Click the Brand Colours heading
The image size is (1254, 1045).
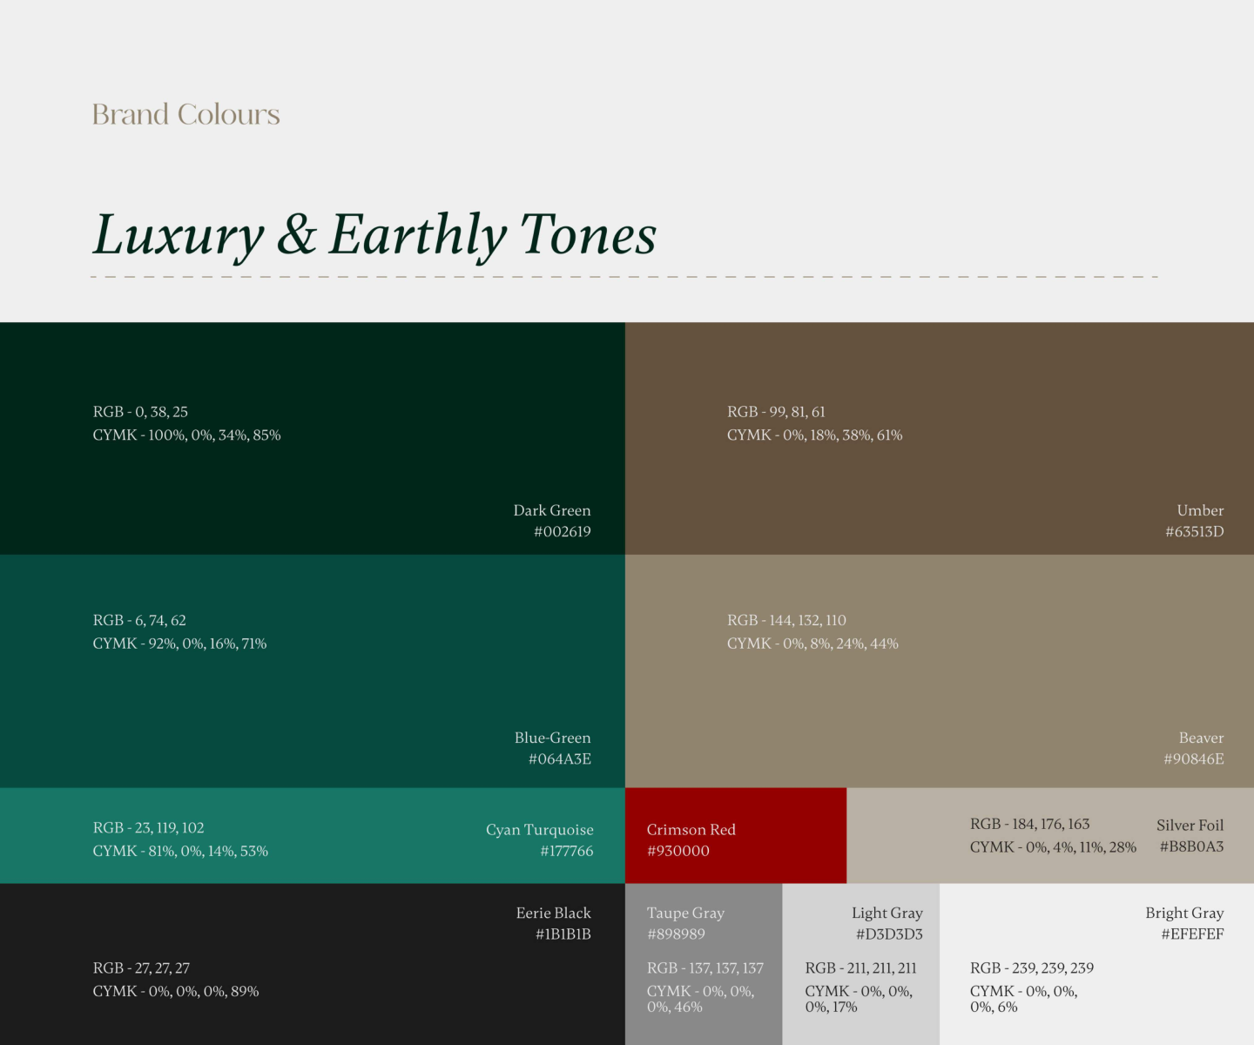pos(185,114)
